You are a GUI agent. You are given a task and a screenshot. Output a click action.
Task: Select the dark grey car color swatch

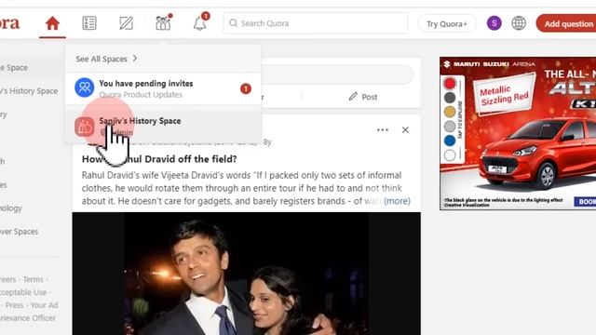coord(450,98)
